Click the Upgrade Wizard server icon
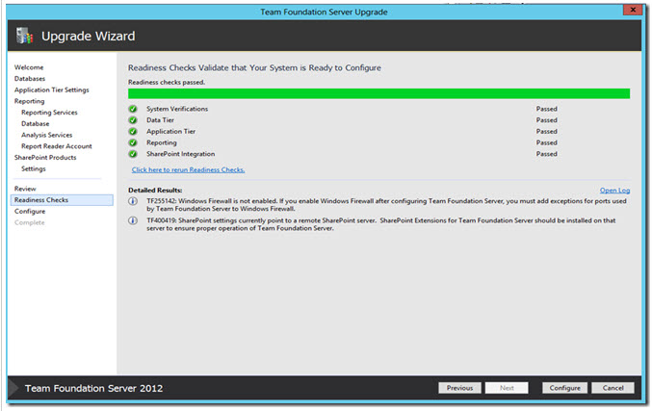 pos(24,36)
